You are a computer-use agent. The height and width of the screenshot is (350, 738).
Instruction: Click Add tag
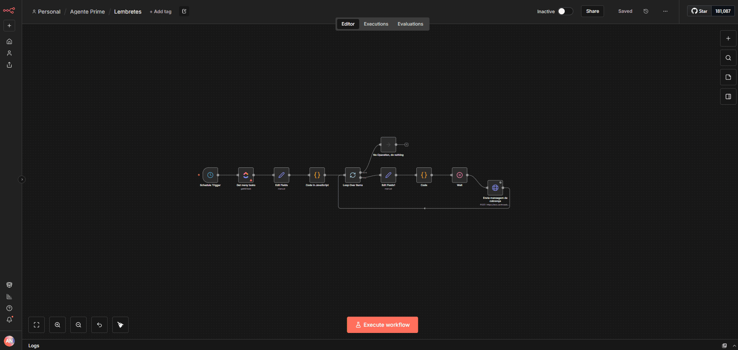(x=160, y=12)
